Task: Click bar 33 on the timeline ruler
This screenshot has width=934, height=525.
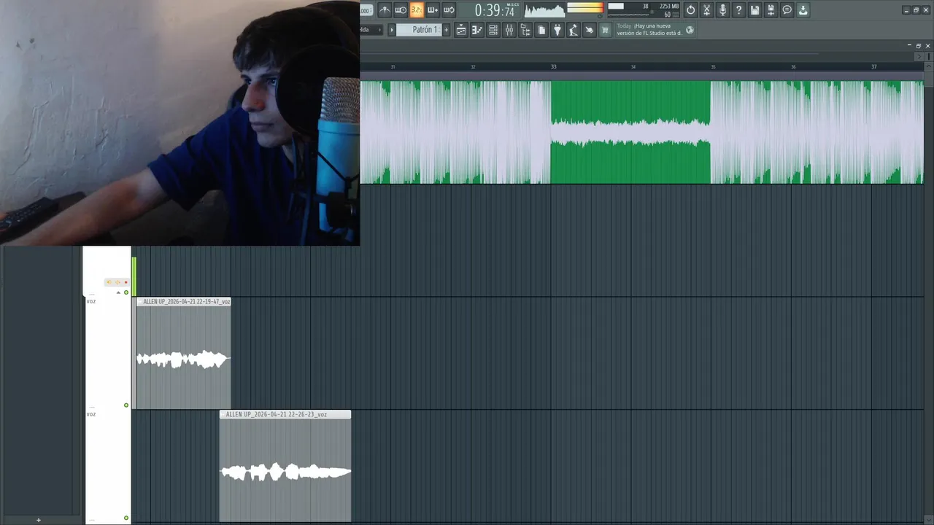Action: (553, 66)
